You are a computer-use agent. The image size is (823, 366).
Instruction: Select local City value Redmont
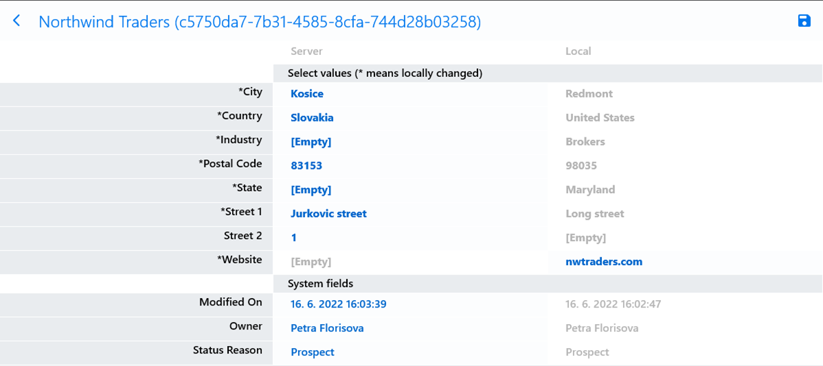coord(589,94)
